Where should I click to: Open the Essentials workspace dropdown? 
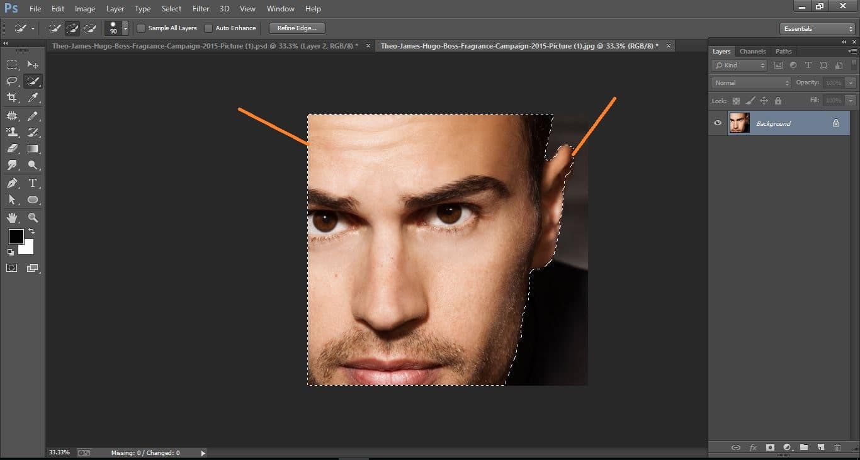pyautogui.click(x=817, y=28)
